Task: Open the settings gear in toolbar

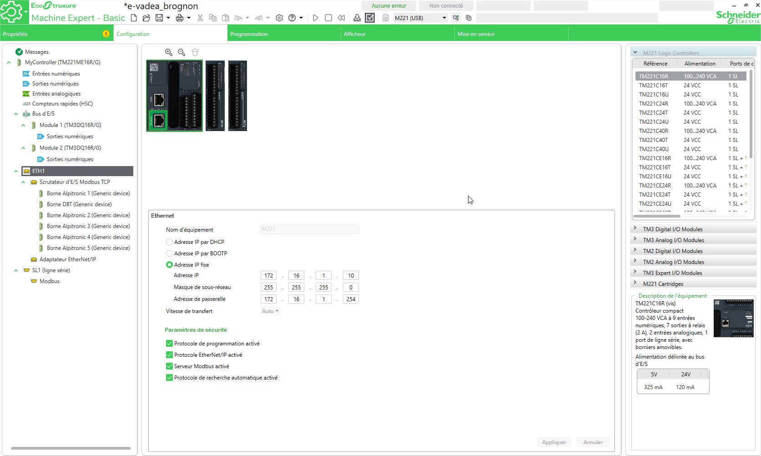Action: tap(279, 18)
